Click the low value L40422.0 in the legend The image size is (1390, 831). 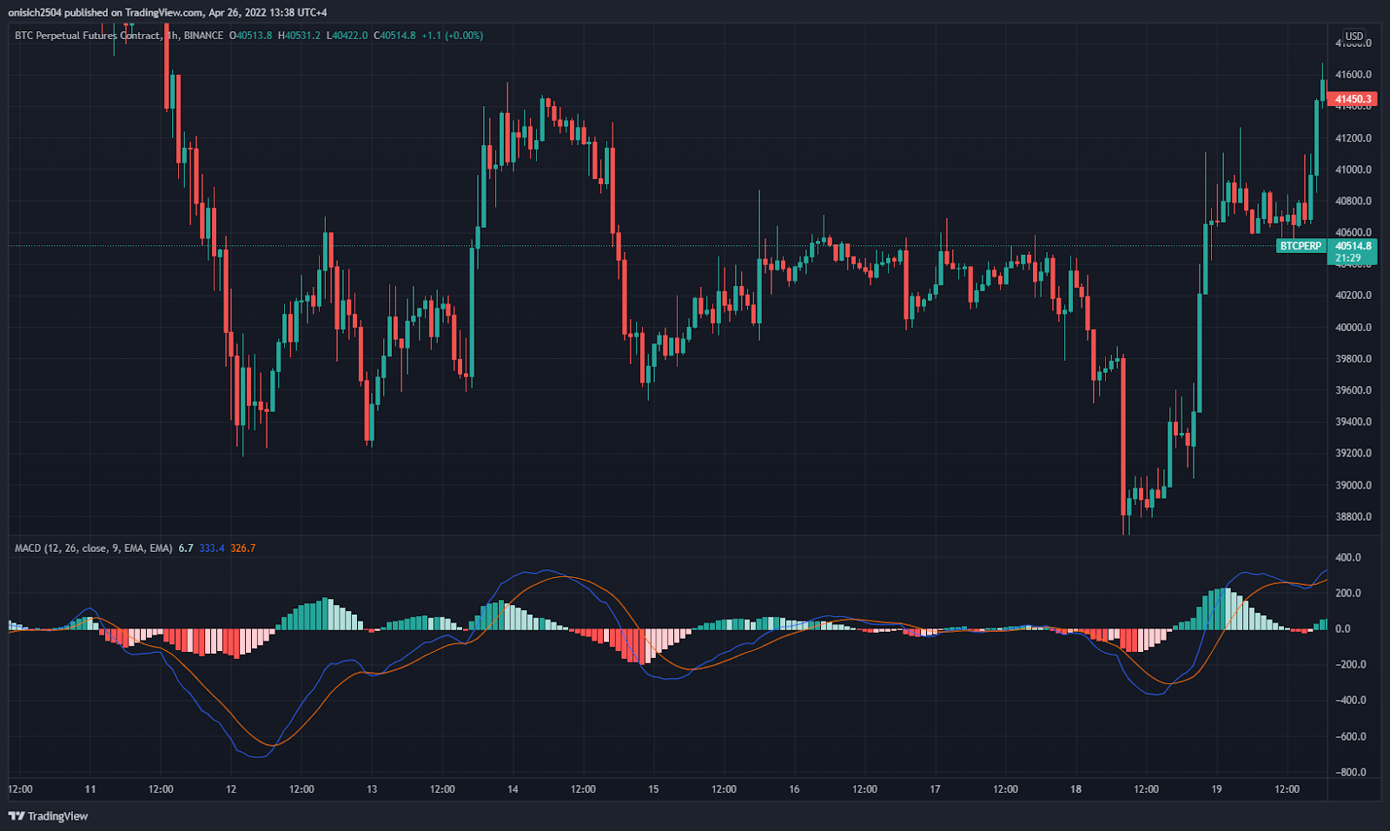pos(347,36)
